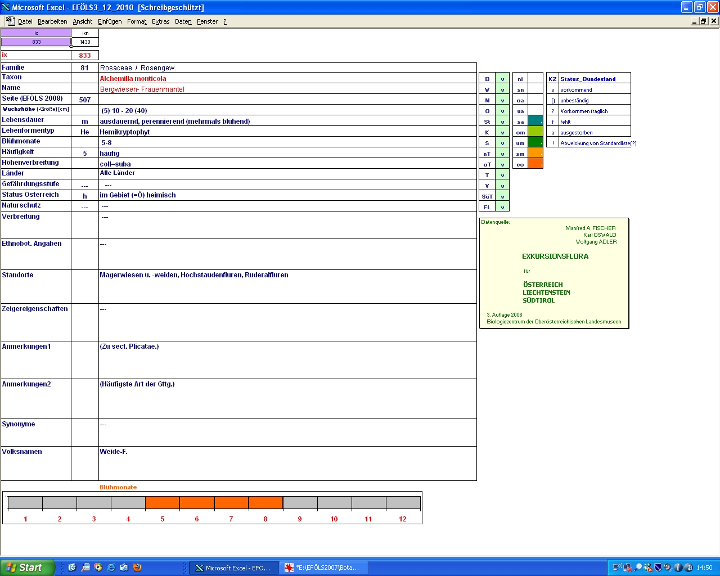This screenshot has width=720, height=576.
Task: Click the Messenger tray icon
Action: (x=648, y=568)
